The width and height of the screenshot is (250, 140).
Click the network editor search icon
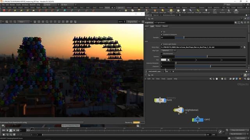[x=245, y=79]
